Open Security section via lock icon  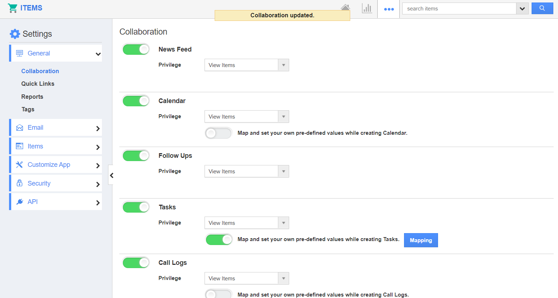(20, 183)
